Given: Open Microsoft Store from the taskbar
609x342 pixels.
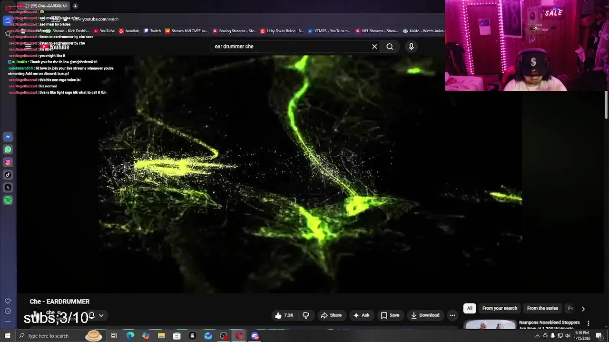Looking at the screenshot, I should coord(177,336).
